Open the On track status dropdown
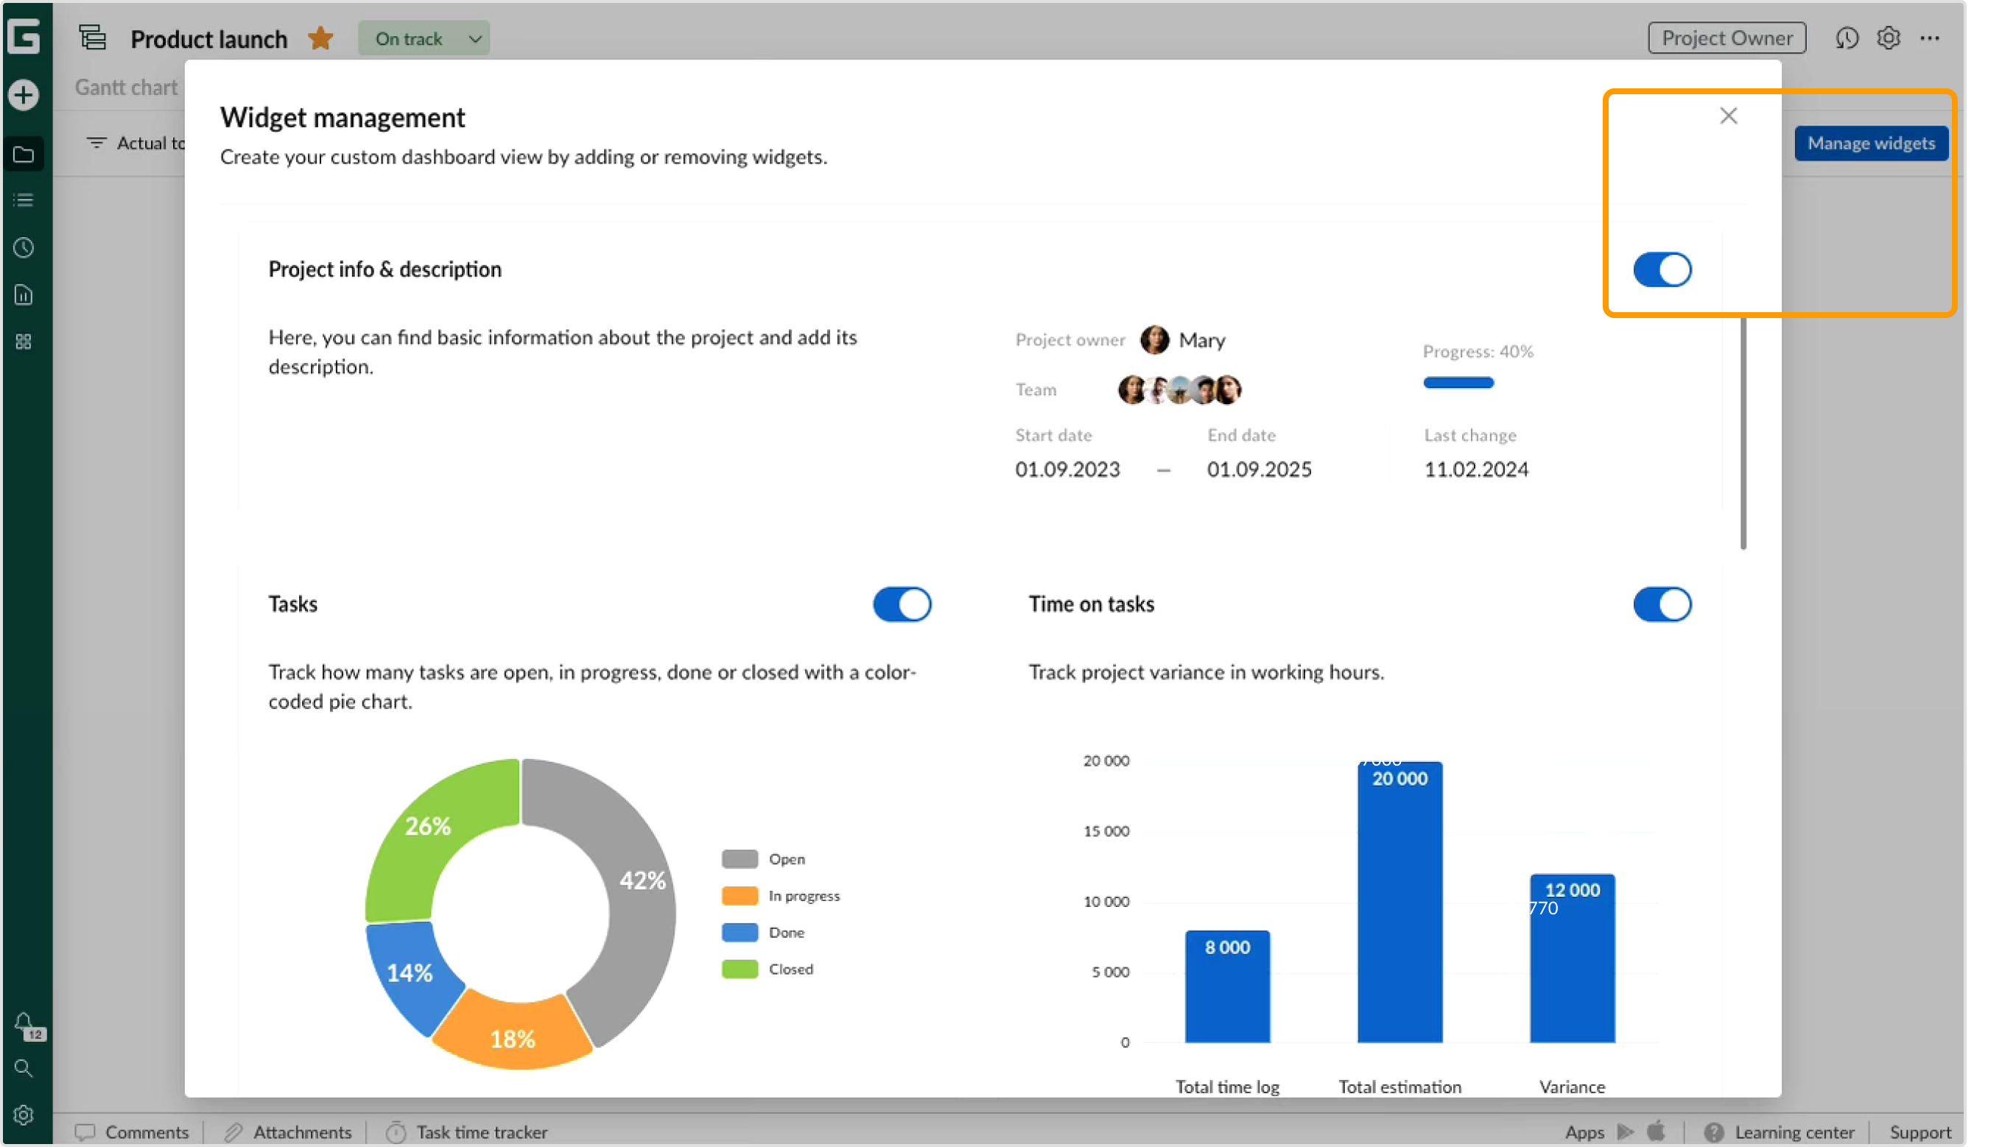The height and width of the screenshot is (1147, 2002). point(424,37)
